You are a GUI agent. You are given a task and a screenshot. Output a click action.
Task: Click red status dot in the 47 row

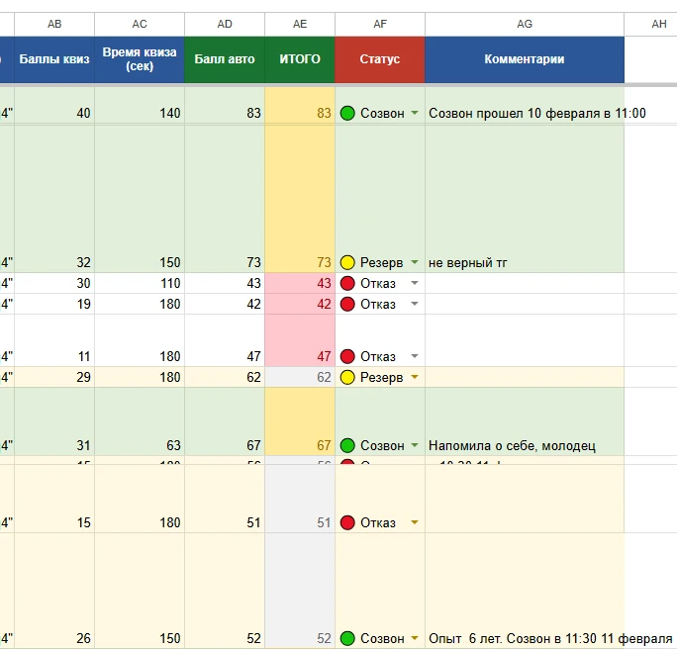pyautogui.click(x=347, y=356)
